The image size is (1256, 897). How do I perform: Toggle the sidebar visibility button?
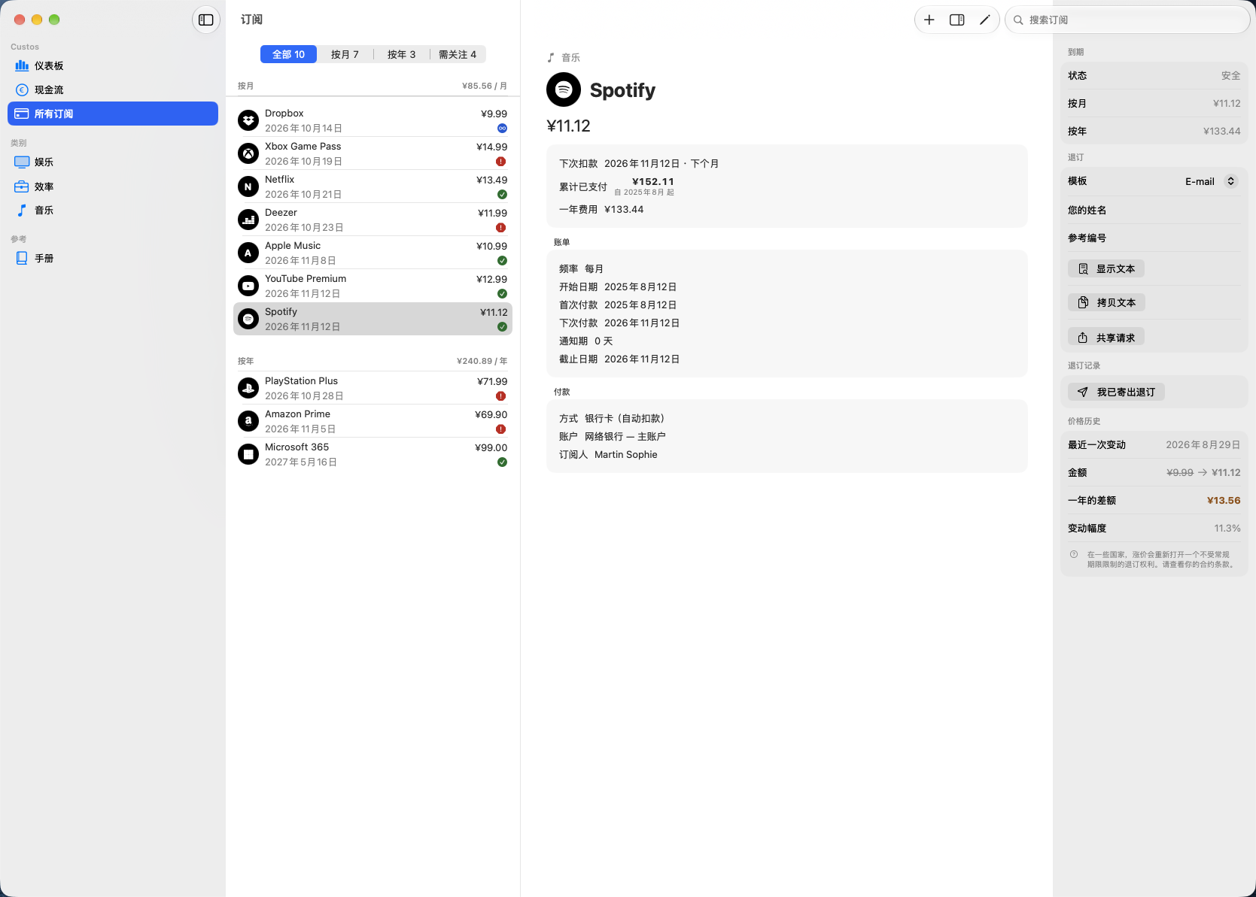click(206, 20)
